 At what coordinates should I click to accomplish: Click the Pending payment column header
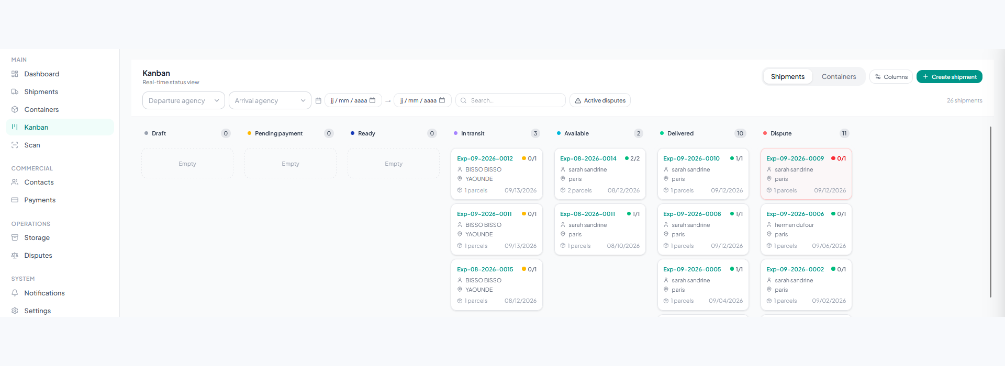click(291, 133)
